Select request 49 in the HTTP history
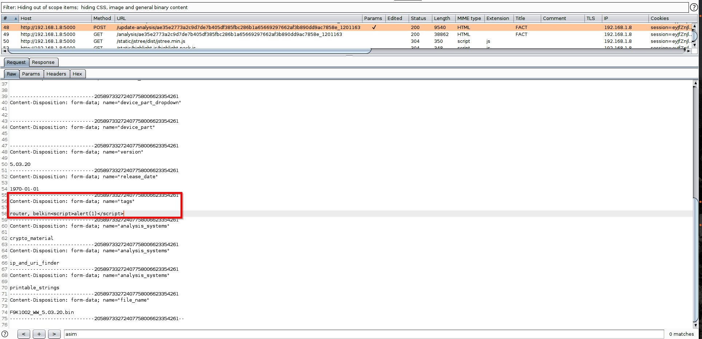Screen dimensions: 702x339 pyautogui.click(x=146, y=34)
